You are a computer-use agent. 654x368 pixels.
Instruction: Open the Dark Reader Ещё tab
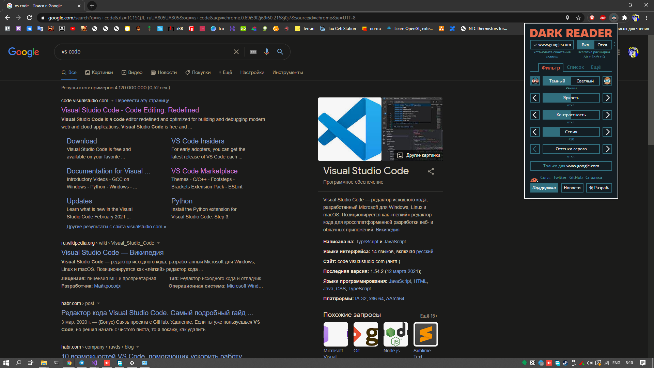click(x=596, y=67)
